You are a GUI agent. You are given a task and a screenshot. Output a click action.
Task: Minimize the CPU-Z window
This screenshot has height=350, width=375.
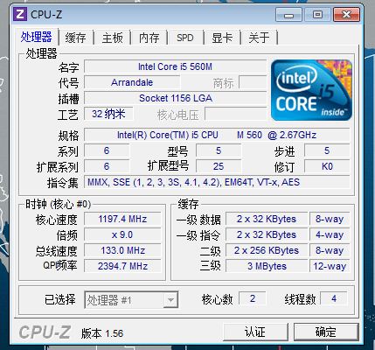pos(288,14)
